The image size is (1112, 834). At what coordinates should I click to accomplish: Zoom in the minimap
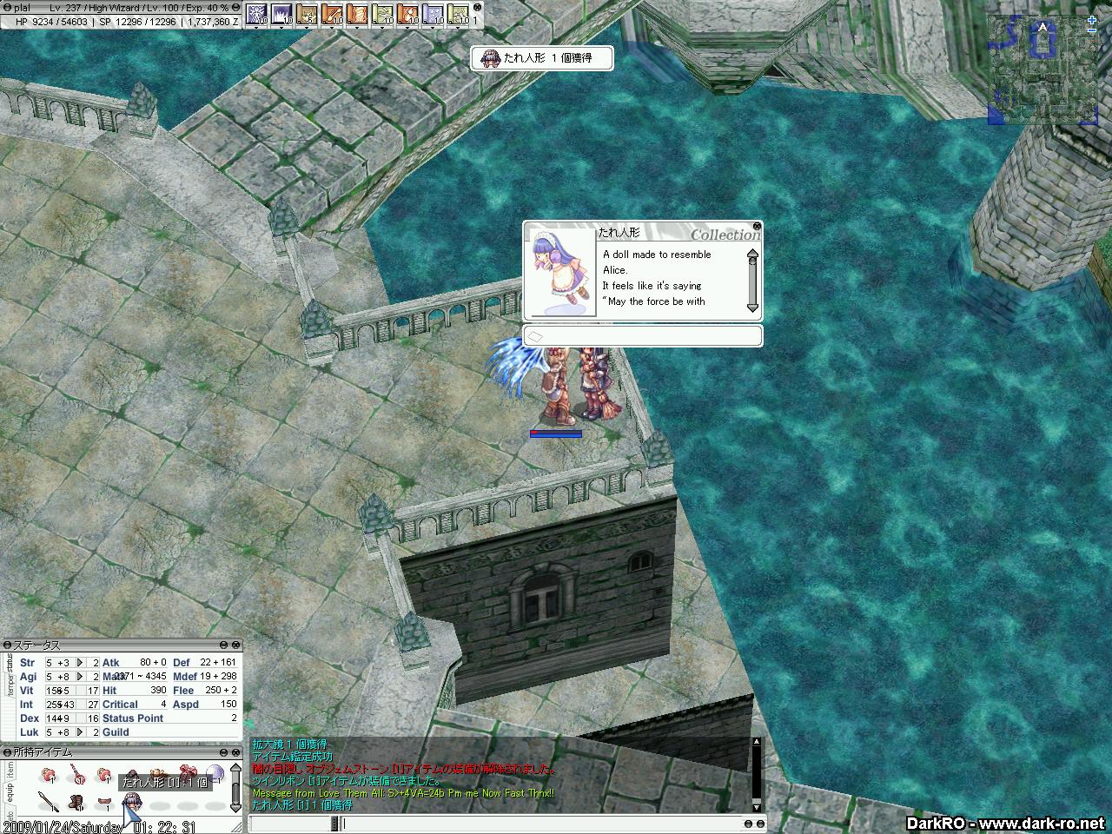[x=1092, y=20]
